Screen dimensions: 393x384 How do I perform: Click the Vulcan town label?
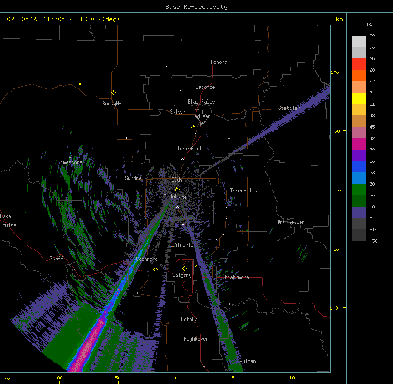point(248,361)
